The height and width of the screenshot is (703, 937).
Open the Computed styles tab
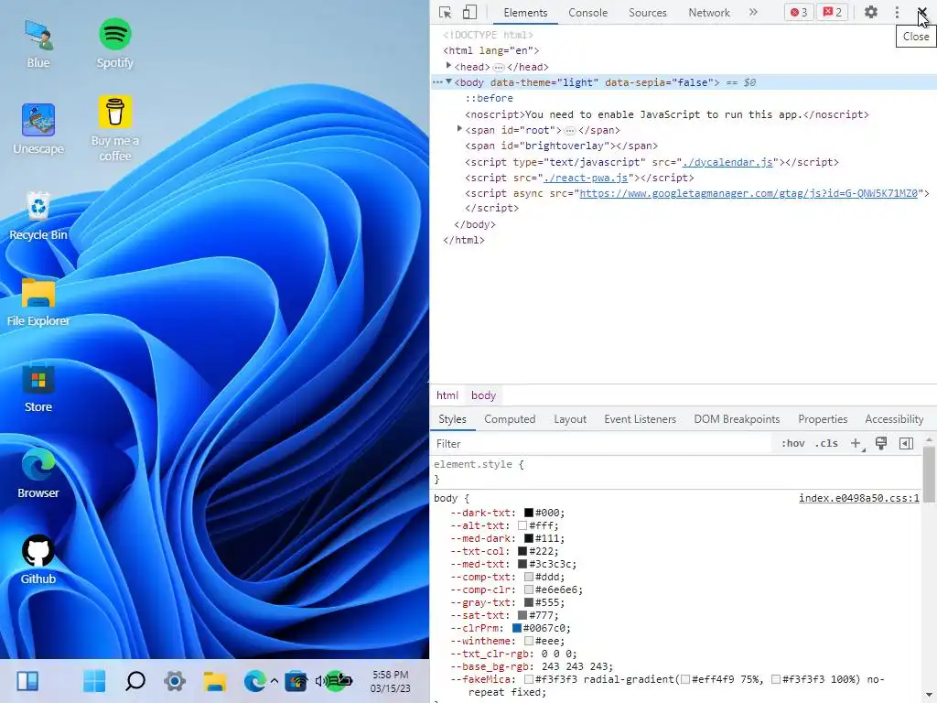tap(510, 419)
